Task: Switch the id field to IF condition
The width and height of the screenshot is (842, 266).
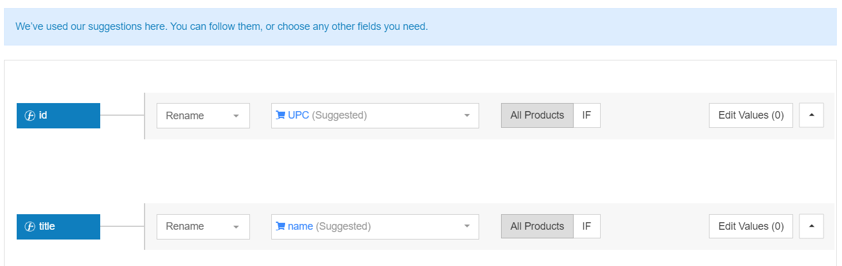Action: [x=586, y=115]
